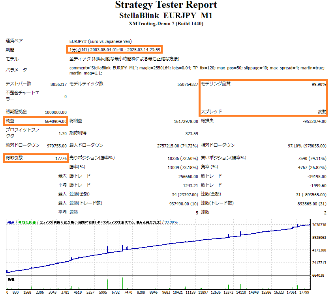This screenshot has height=296, width=336.
Task: Click the スプレッド 変動 spread row
Action: tap(263, 112)
